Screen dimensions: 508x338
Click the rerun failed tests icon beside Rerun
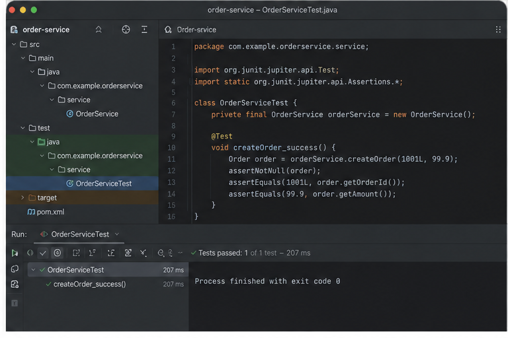(30, 253)
